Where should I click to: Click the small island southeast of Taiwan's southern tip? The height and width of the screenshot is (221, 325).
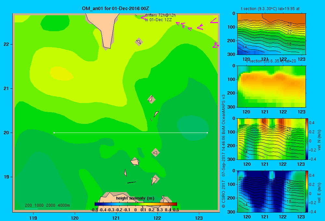(139, 42)
